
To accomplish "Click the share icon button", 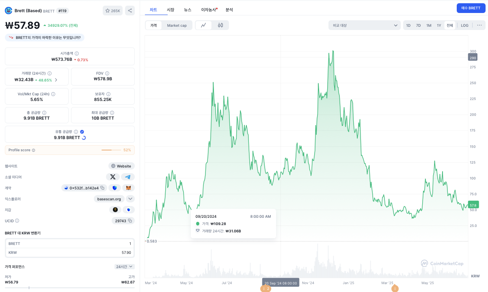I will [x=130, y=11].
